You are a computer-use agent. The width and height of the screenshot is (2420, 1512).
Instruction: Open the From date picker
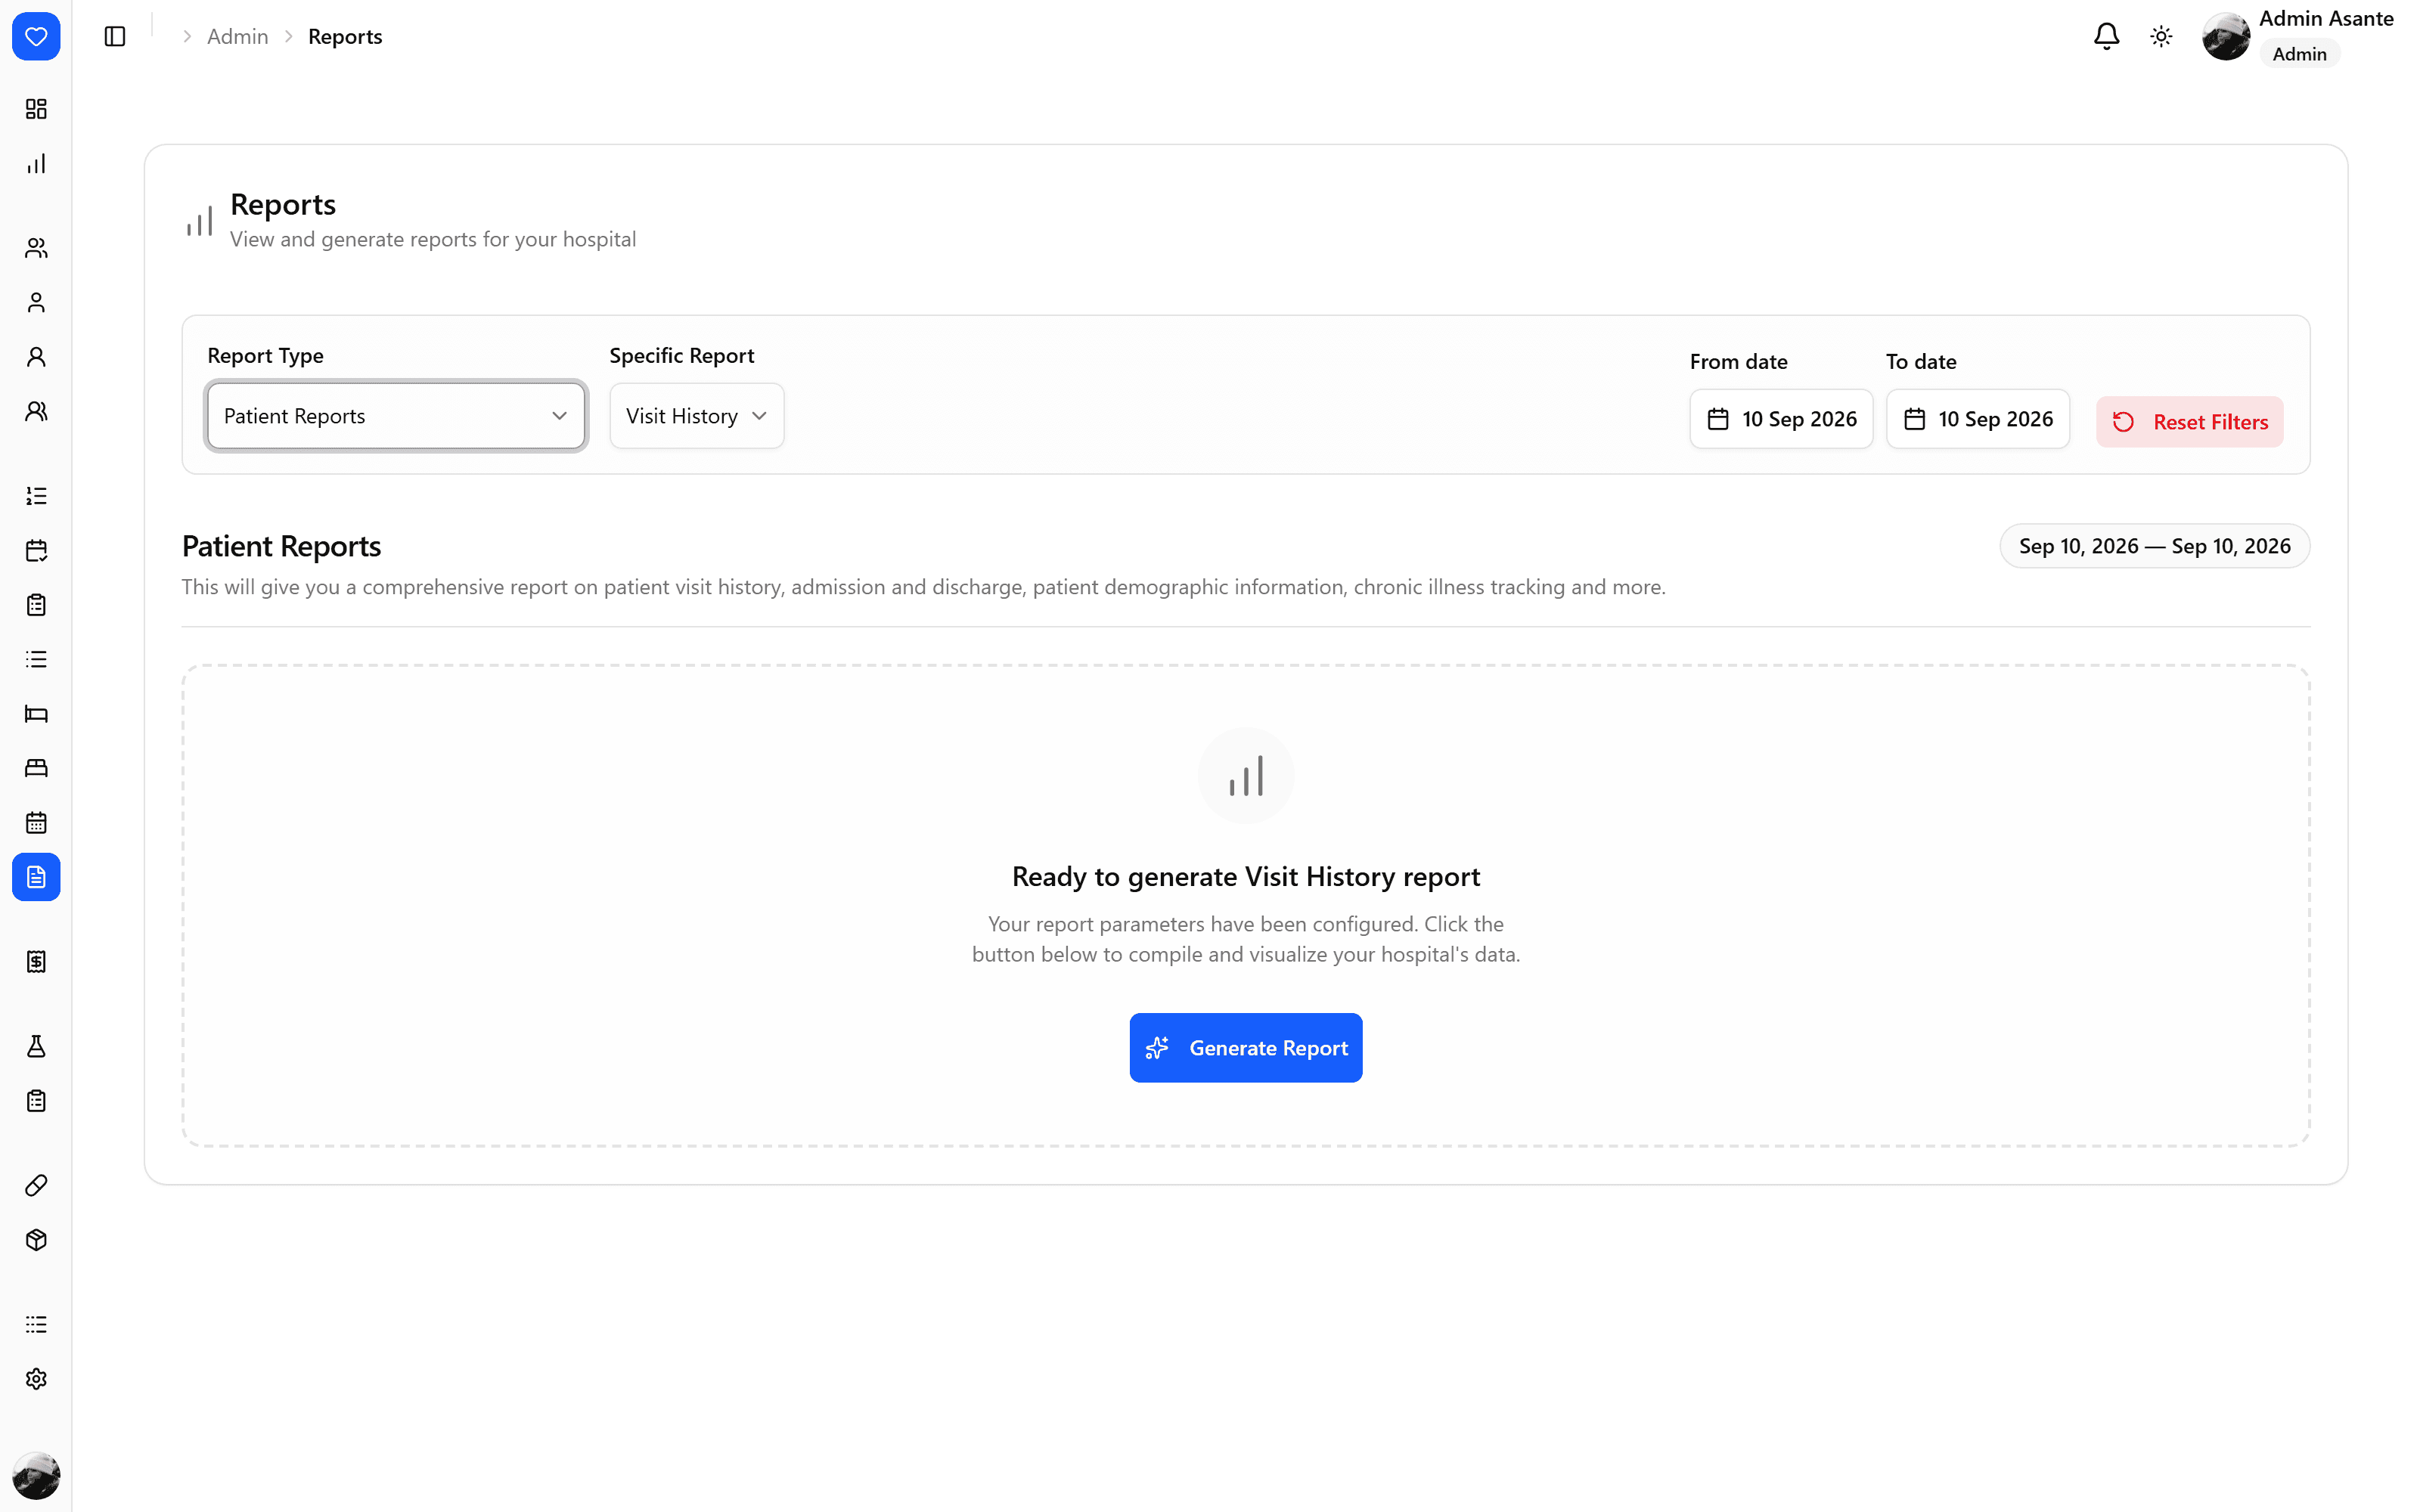click(x=1781, y=419)
